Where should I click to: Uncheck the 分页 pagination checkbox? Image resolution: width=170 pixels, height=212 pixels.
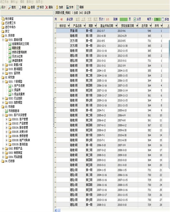(135, 19)
